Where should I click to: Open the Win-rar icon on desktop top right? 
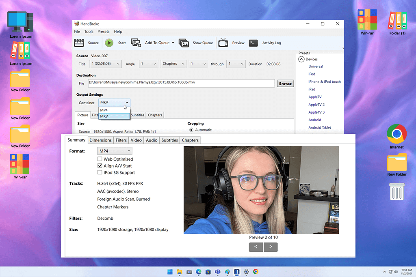[x=367, y=20]
